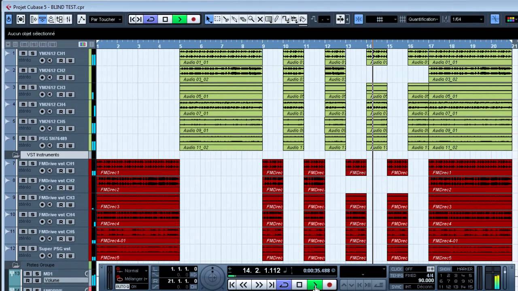Click toolbar Record button
518x291 pixels.
pos(193,19)
